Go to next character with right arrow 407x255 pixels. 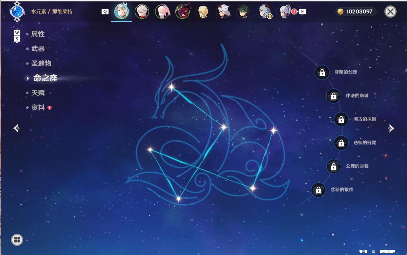coord(391,128)
